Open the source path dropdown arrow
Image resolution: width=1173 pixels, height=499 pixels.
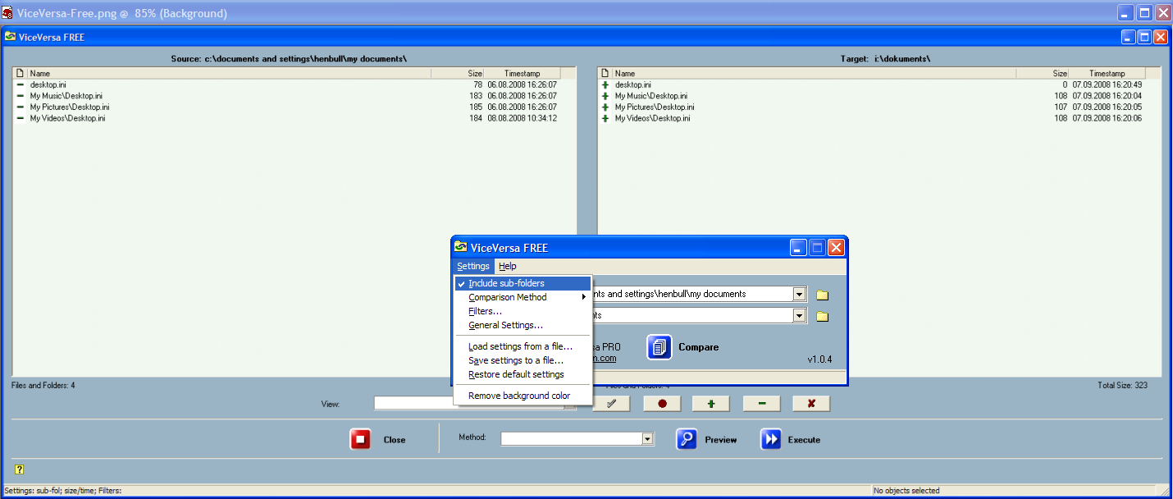(x=800, y=294)
